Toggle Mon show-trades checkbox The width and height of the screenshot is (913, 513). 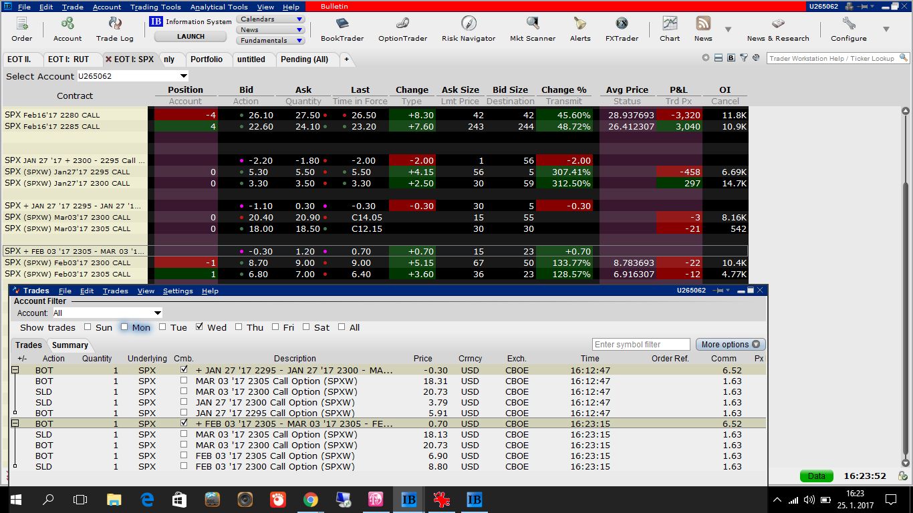coord(124,327)
